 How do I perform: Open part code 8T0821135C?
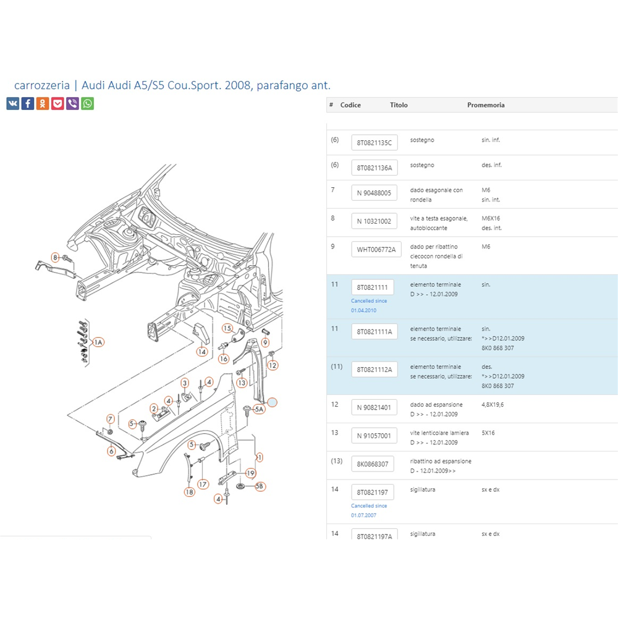375,143
